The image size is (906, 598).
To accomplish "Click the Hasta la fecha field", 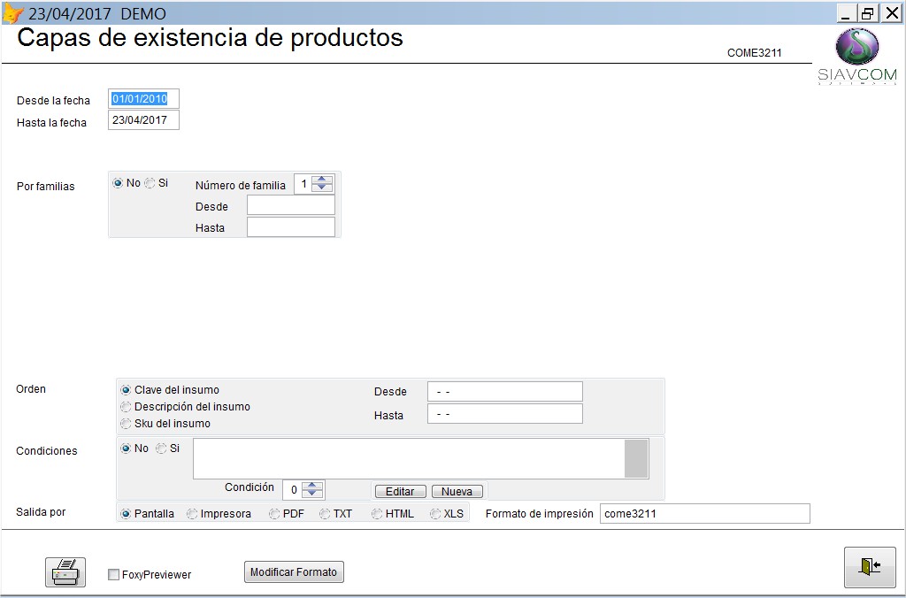I will 143,120.
